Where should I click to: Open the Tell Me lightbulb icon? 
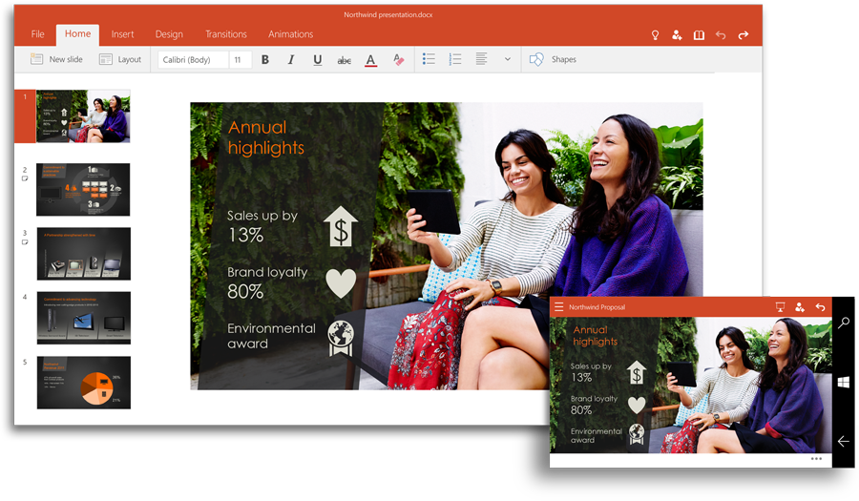tap(655, 35)
